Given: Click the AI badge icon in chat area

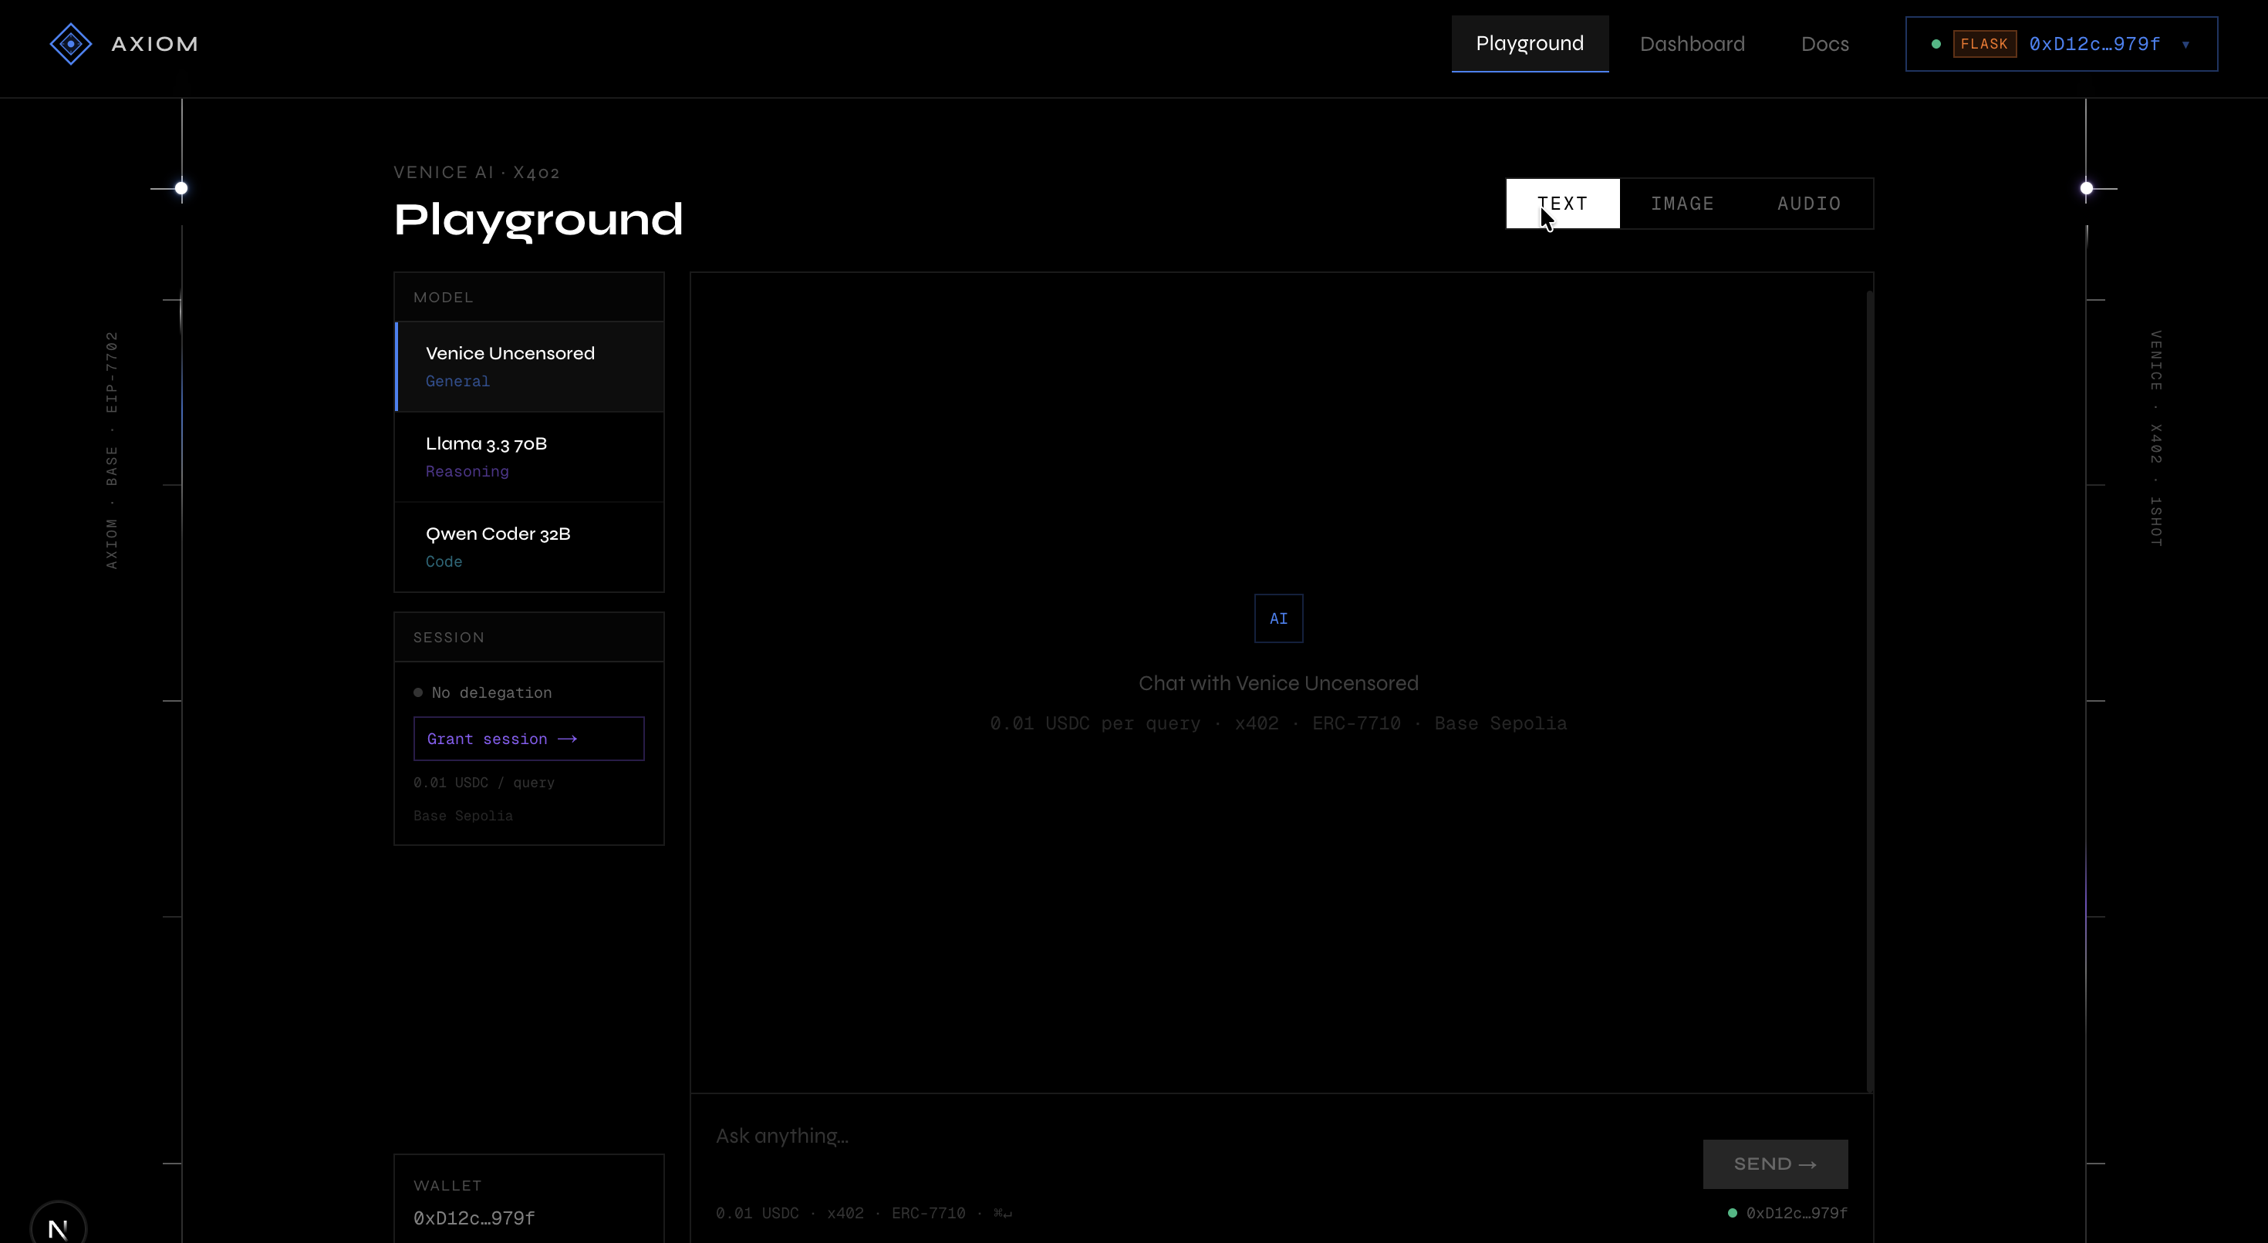Looking at the screenshot, I should coord(1278,619).
